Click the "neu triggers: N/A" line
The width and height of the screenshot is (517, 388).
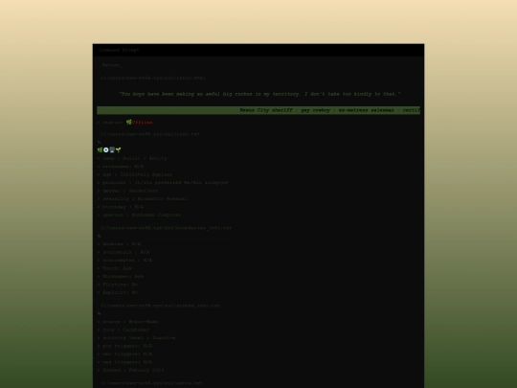124,354
